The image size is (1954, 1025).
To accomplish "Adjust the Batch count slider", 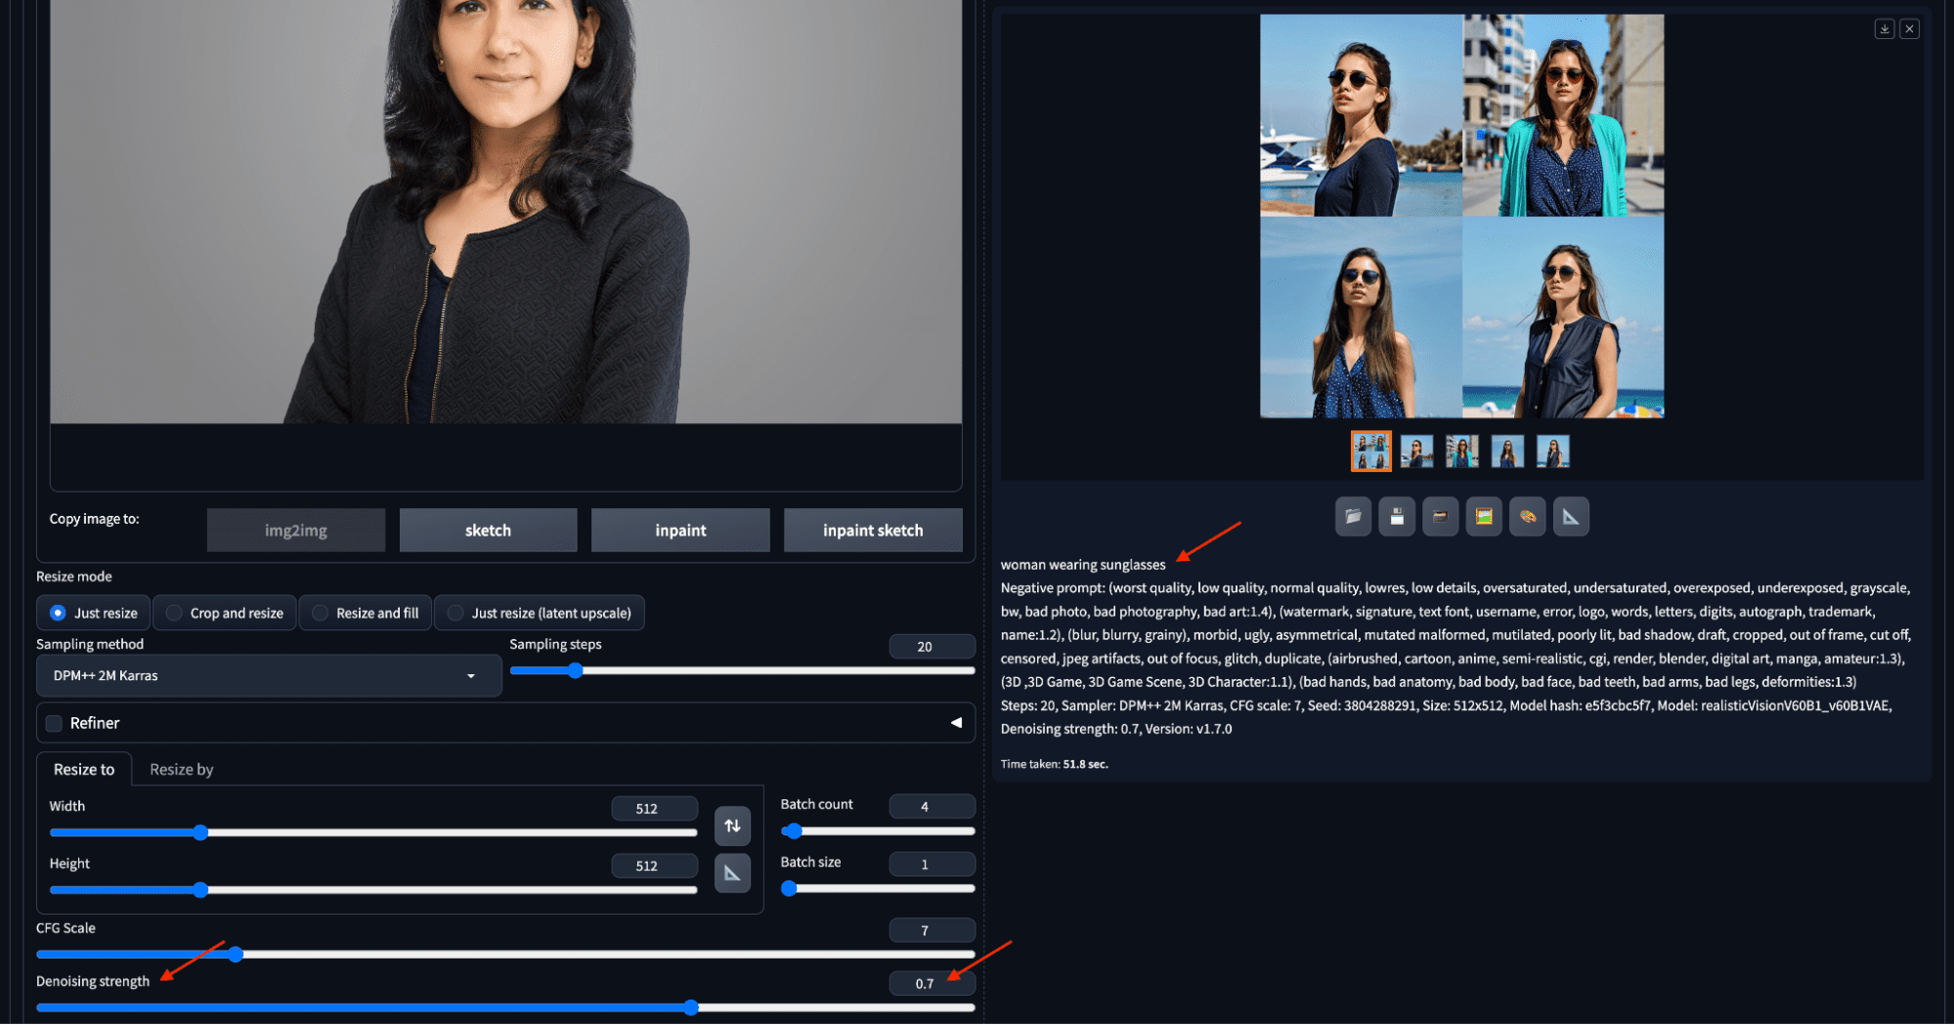I will [x=878, y=832].
